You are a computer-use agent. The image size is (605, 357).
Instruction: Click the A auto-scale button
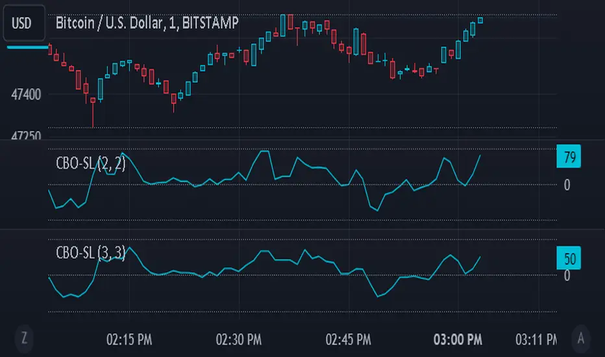click(x=580, y=338)
